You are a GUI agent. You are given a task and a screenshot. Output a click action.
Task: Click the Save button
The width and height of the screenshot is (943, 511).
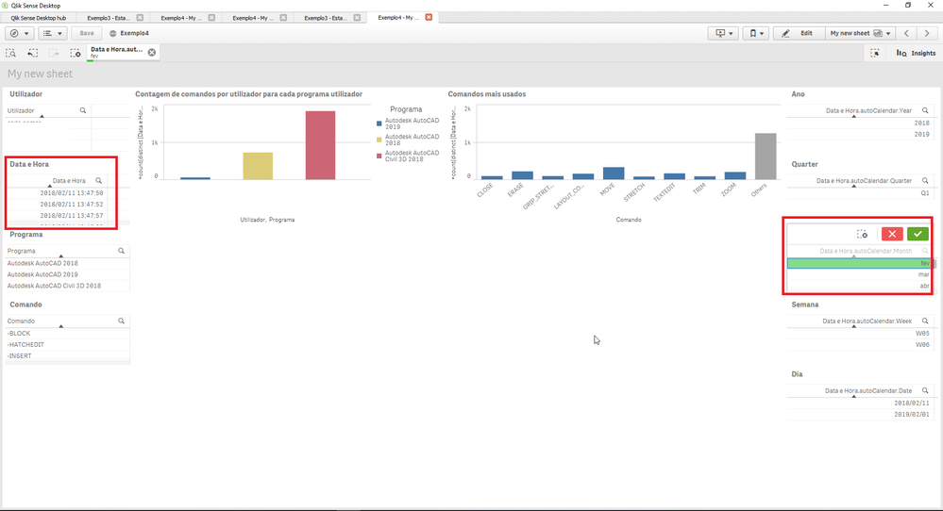tap(87, 34)
